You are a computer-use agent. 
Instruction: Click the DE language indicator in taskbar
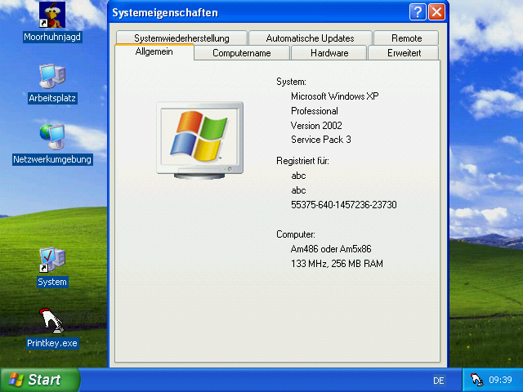(438, 381)
